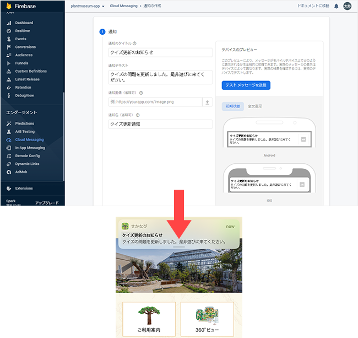The width and height of the screenshot is (358, 338).
Task: Click the Retention icon
Action: (9, 88)
